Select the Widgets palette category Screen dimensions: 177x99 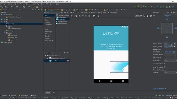tap(47, 18)
